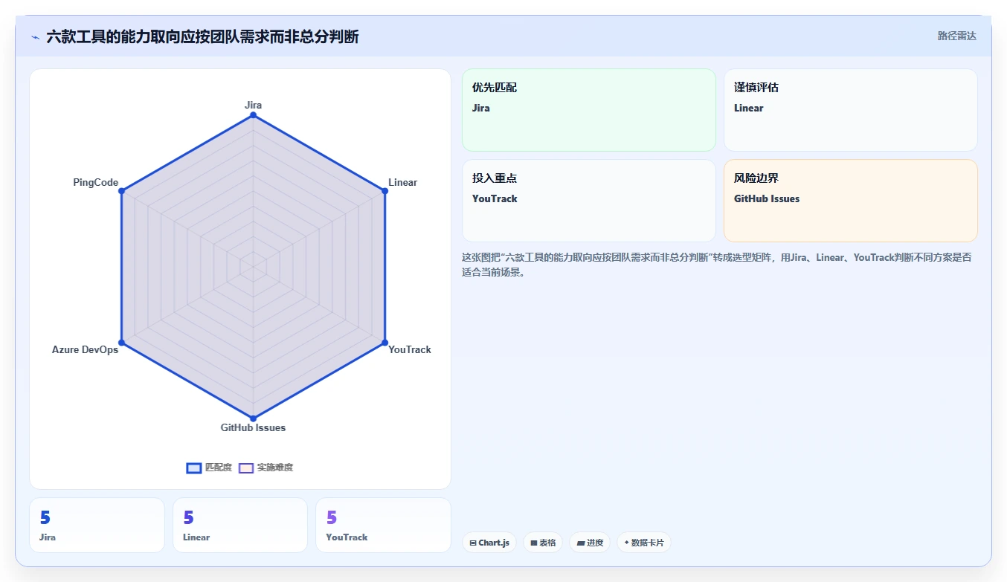Click the YouTrack vertex on radar chart
Screen dimensions: 1007x582
[x=385, y=343]
